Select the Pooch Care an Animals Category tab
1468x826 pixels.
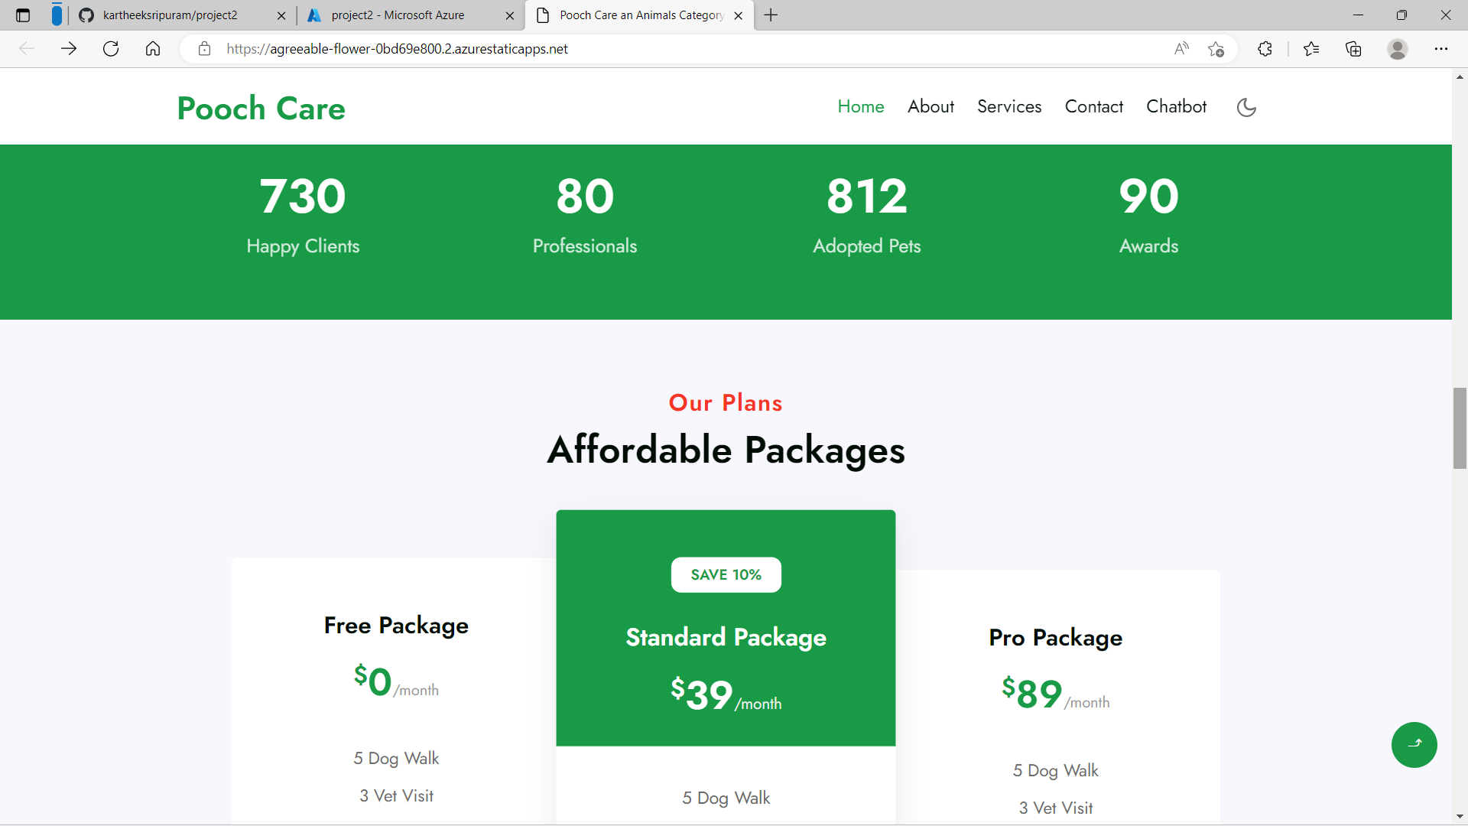(641, 15)
